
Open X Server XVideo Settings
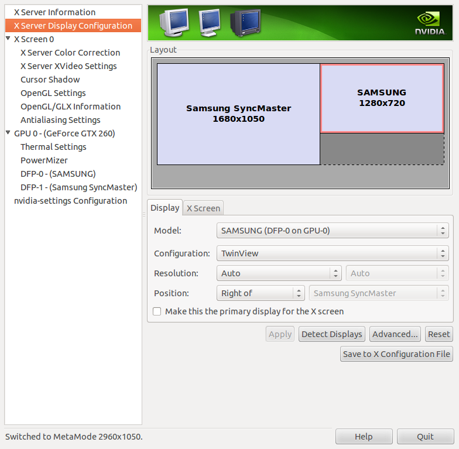pyautogui.click(x=68, y=66)
